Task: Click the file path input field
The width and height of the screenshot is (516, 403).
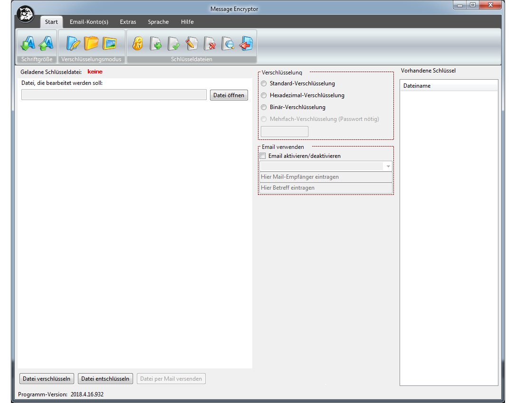Action: pos(114,95)
